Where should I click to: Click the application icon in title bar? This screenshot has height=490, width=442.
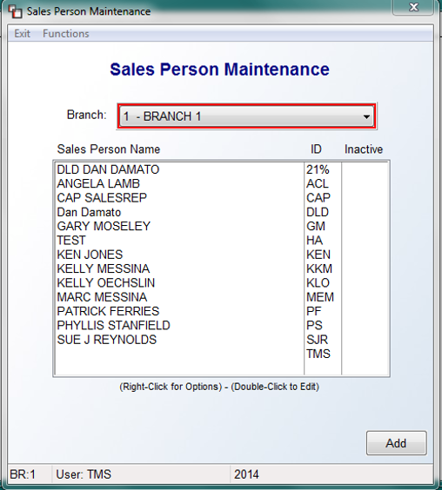coord(15,11)
